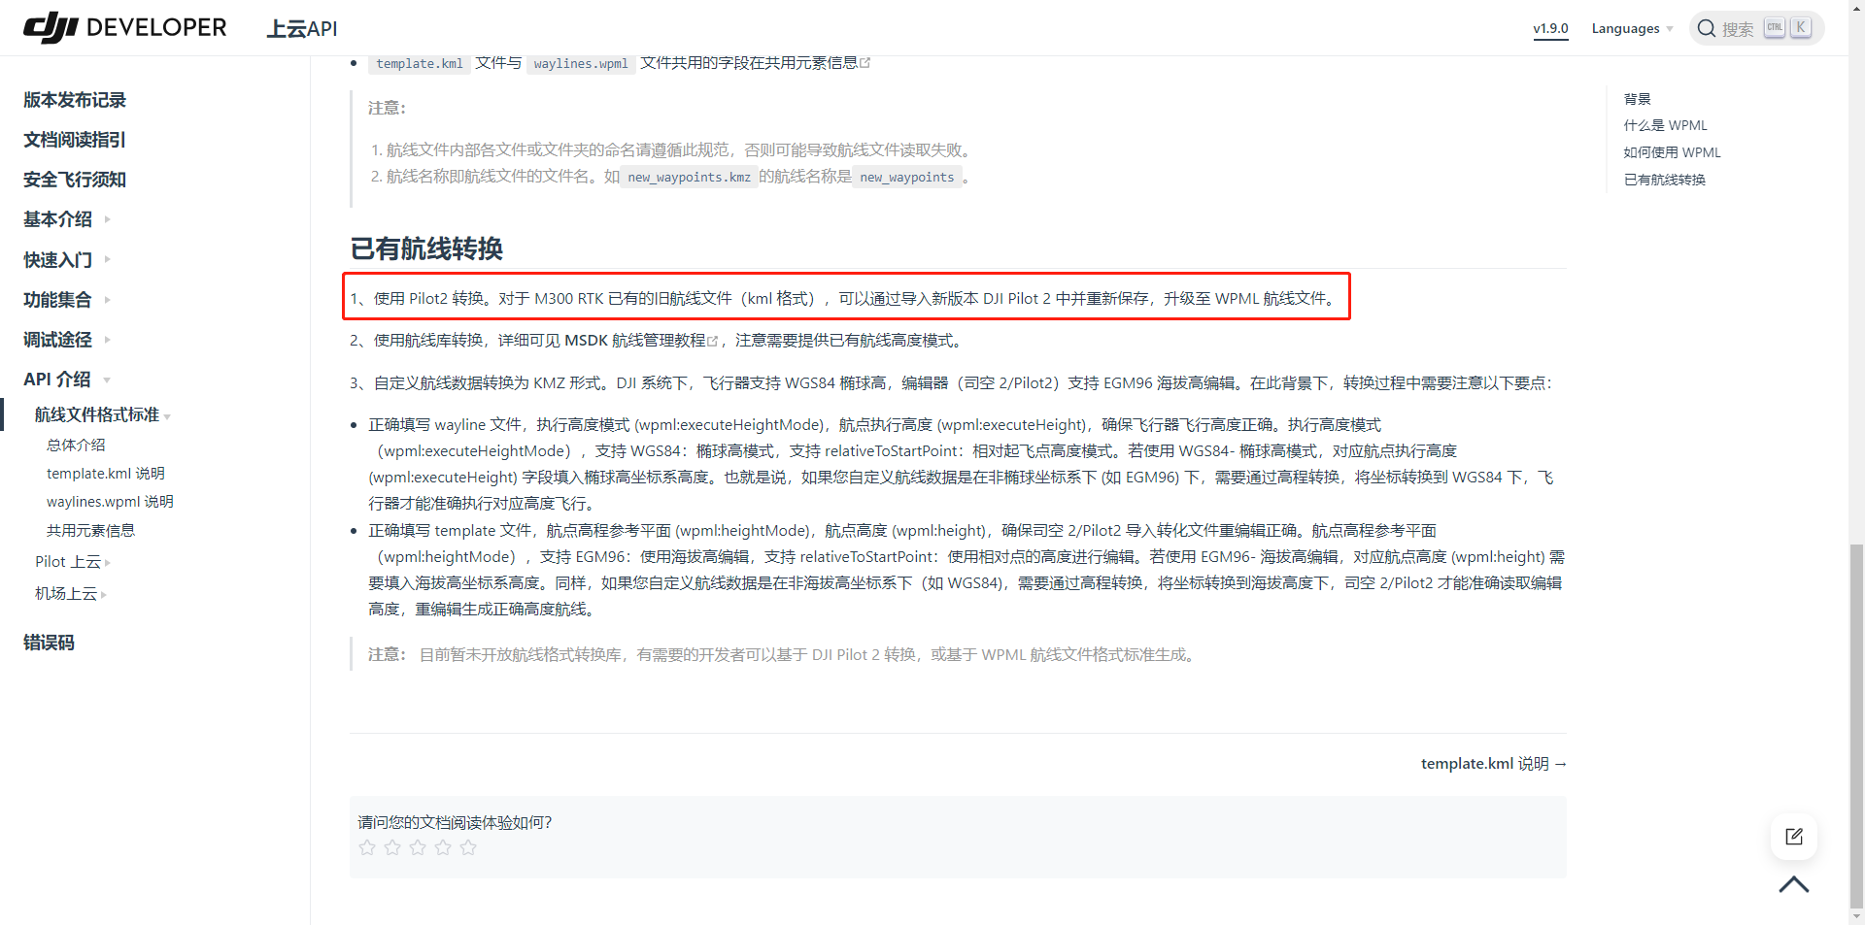
Task: Jump to 什么是 WPML in outline
Action: [1665, 125]
